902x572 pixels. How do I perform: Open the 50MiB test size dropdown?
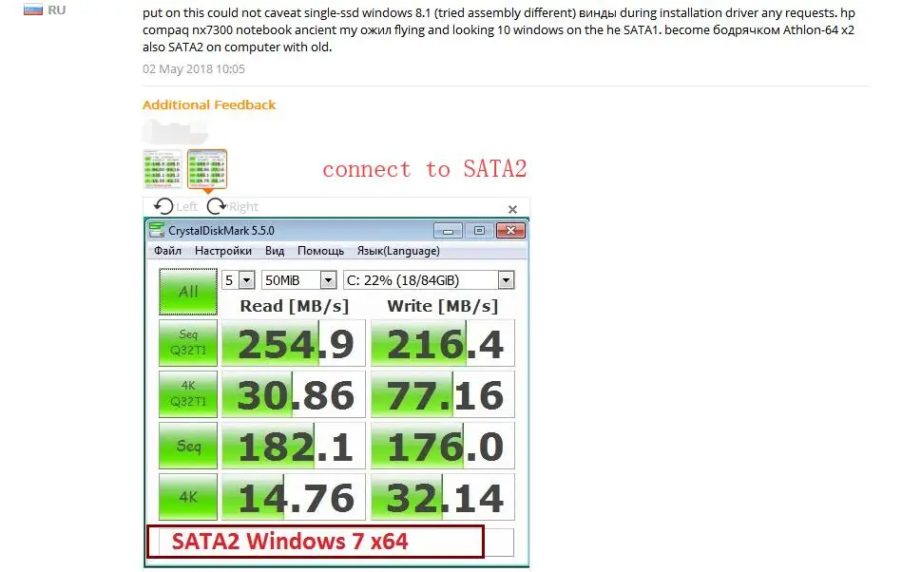[327, 279]
